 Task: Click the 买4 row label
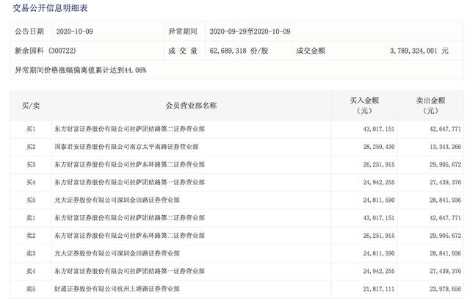(x=31, y=182)
